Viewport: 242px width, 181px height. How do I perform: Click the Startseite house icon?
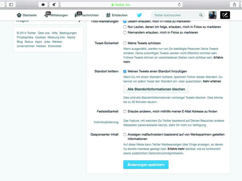click(x=19, y=15)
